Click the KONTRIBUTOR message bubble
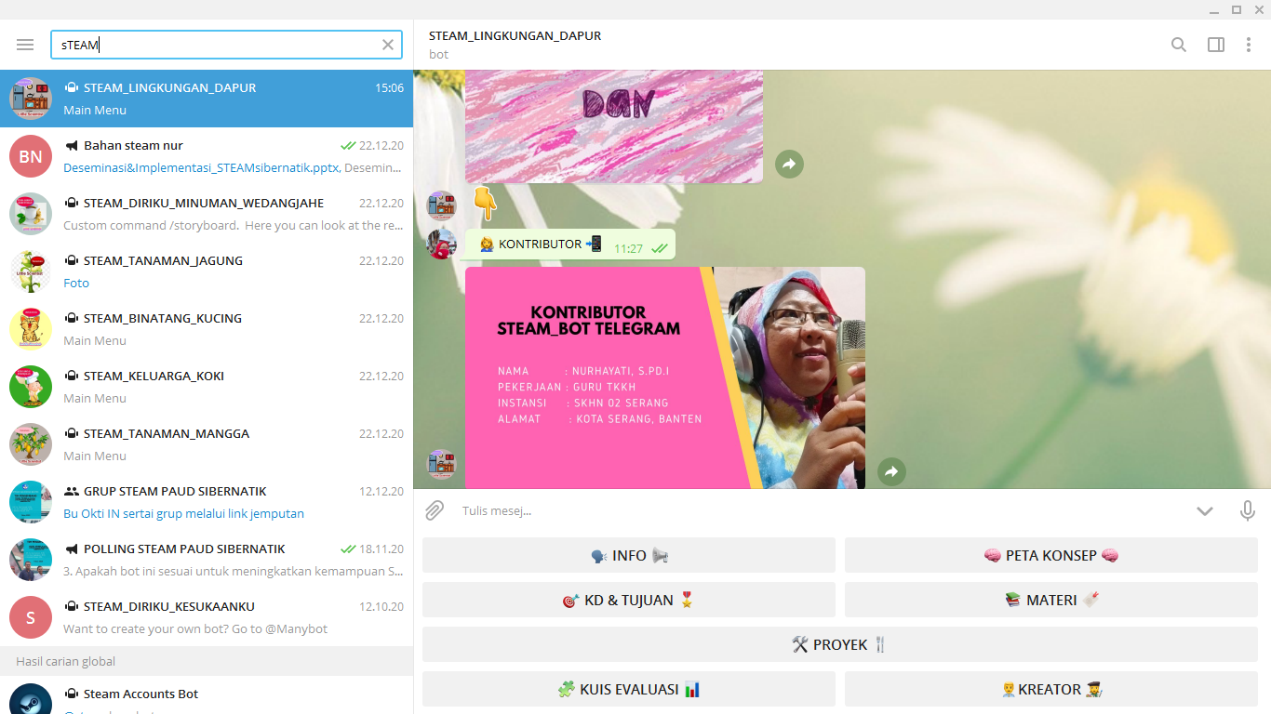The image size is (1271, 714). tap(570, 245)
